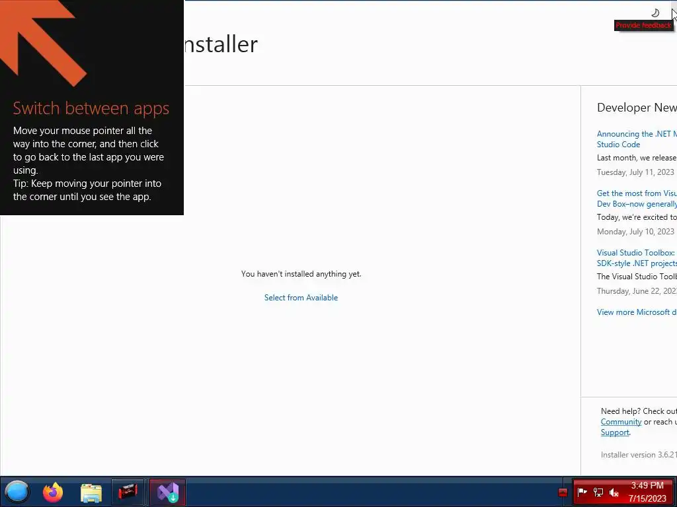This screenshot has width=677, height=507.
Task: Open the Community help link
Action: point(621,422)
